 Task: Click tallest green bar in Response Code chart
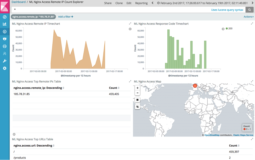(x=168, y=49)
